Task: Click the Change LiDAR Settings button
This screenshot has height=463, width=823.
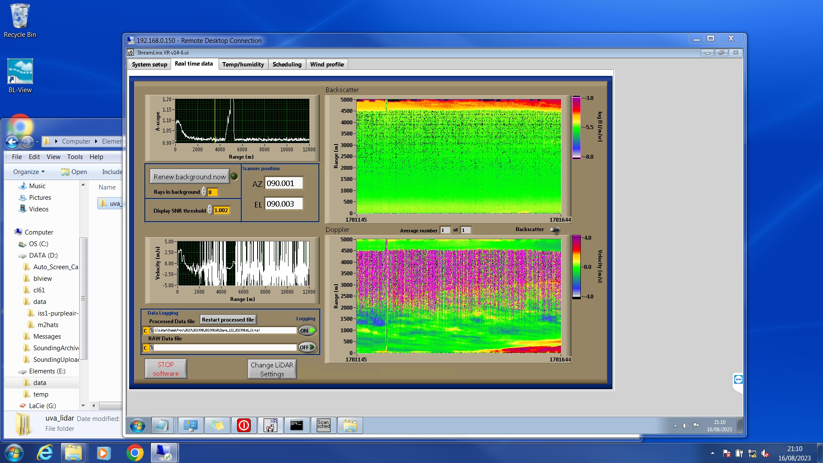Action: click(x=272, y=369)
